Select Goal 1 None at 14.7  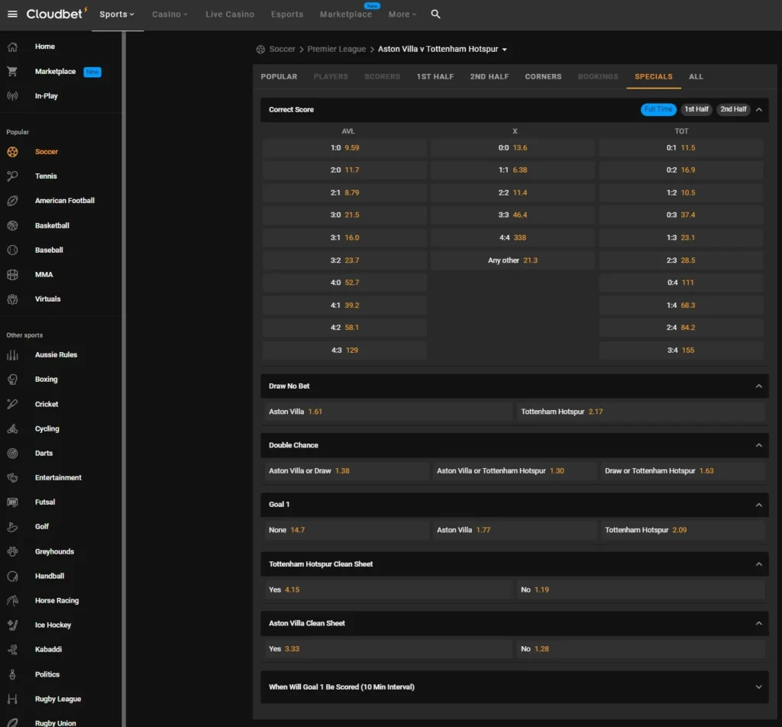[x=346, y=530]
